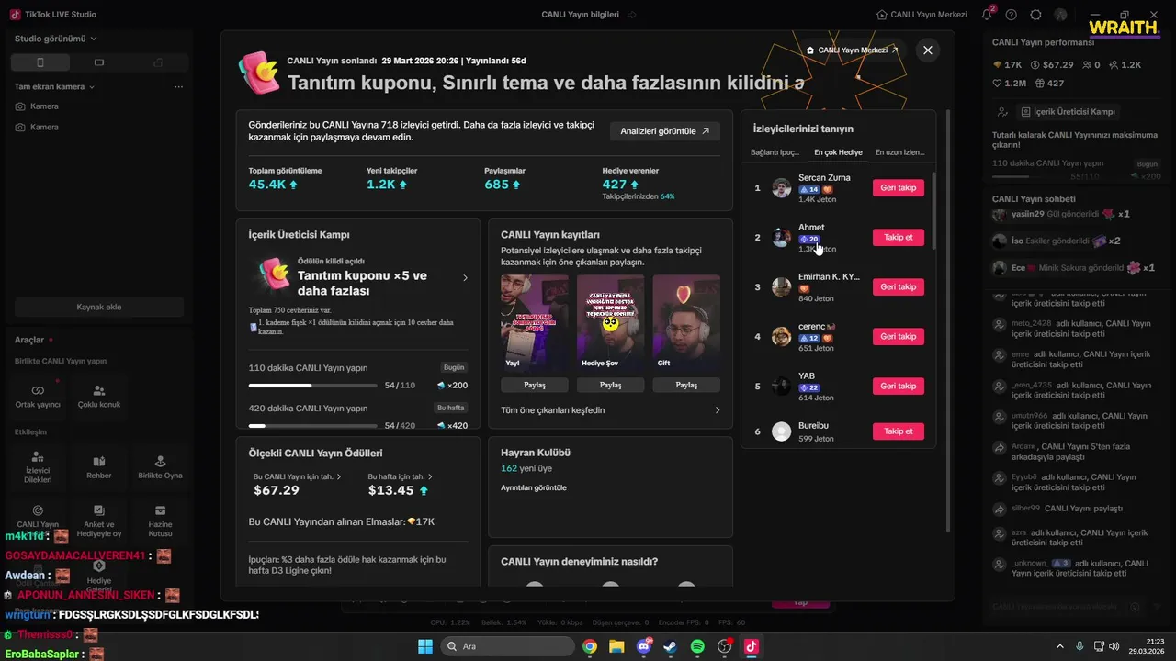Open Chrome from the taskbar
The height and width of the screenshot is (661, 1176).
click(x=590, y=646)
